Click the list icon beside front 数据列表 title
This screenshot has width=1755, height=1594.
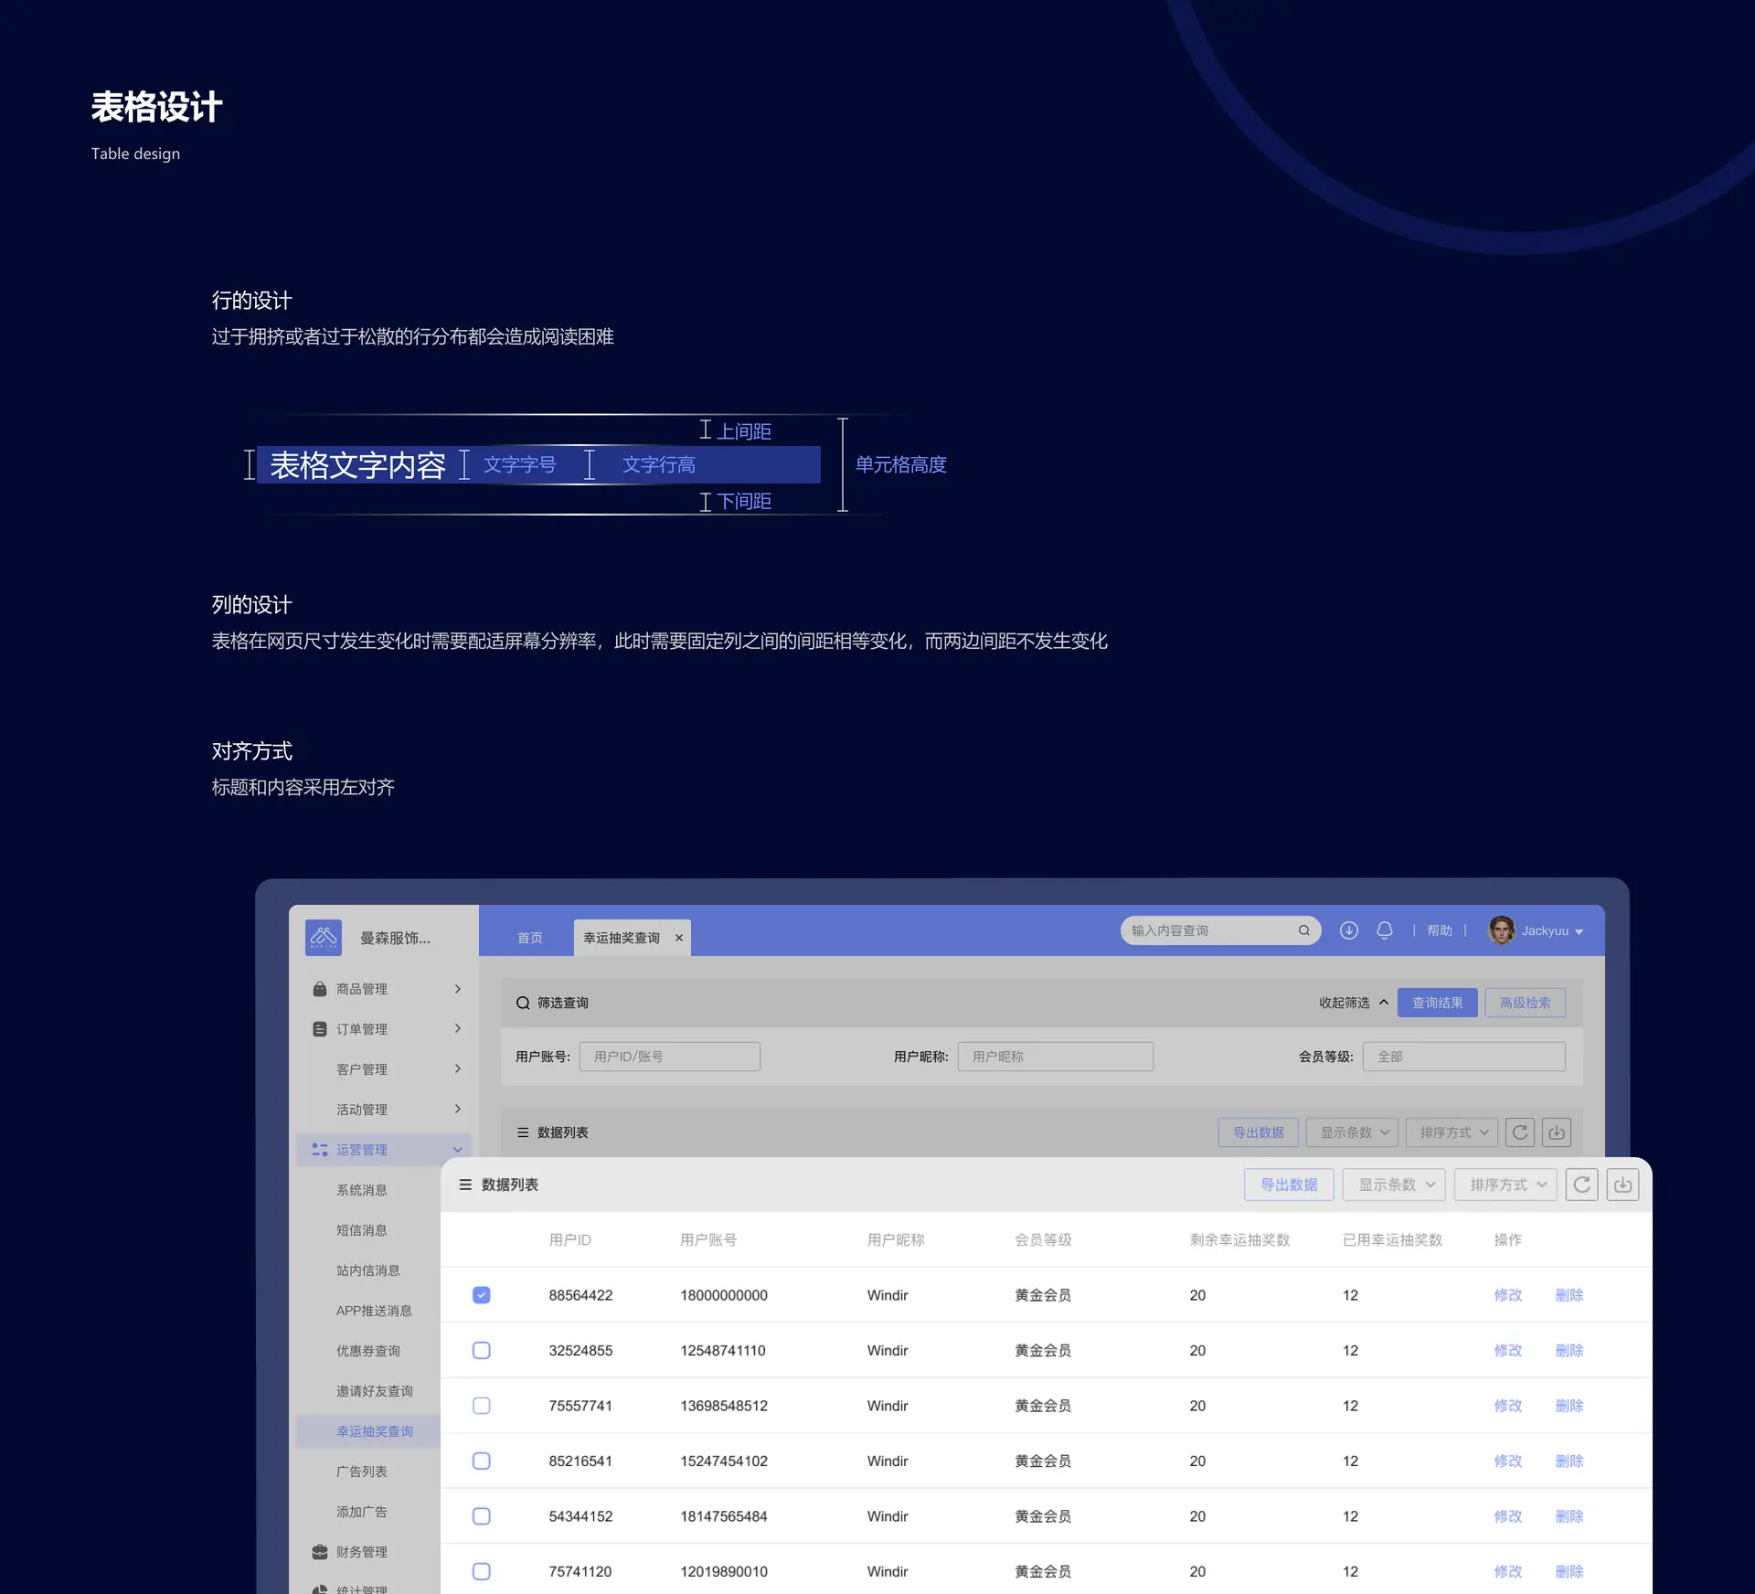[465, 1185]
